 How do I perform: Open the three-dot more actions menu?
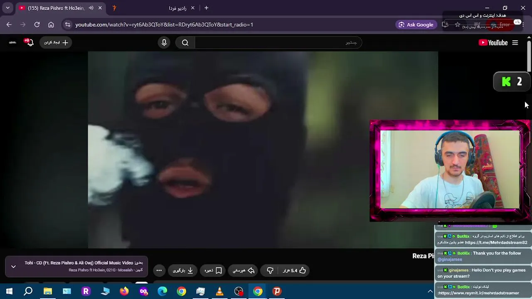(x=159, y=270)
